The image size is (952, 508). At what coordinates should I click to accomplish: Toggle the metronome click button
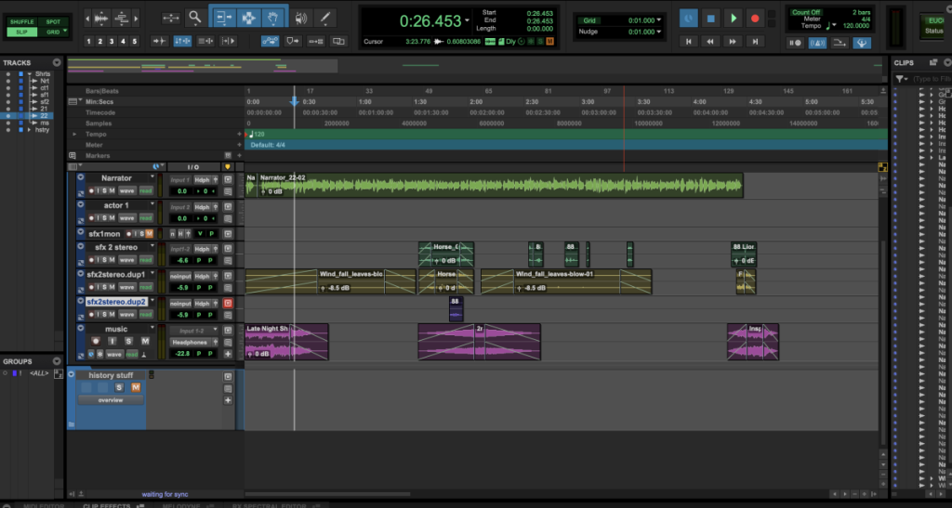click(816, 43)
